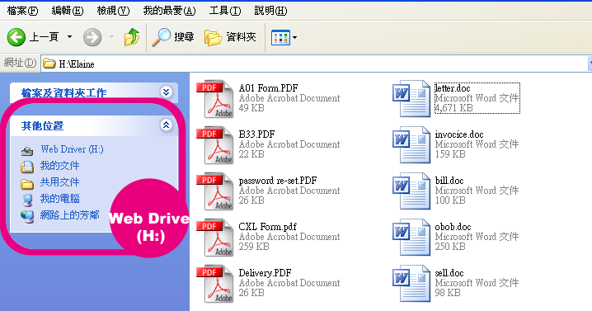The width and height of the screenshot is (592, 311).
Task: Toggle the Folders pane button
Action: (230, 37)
